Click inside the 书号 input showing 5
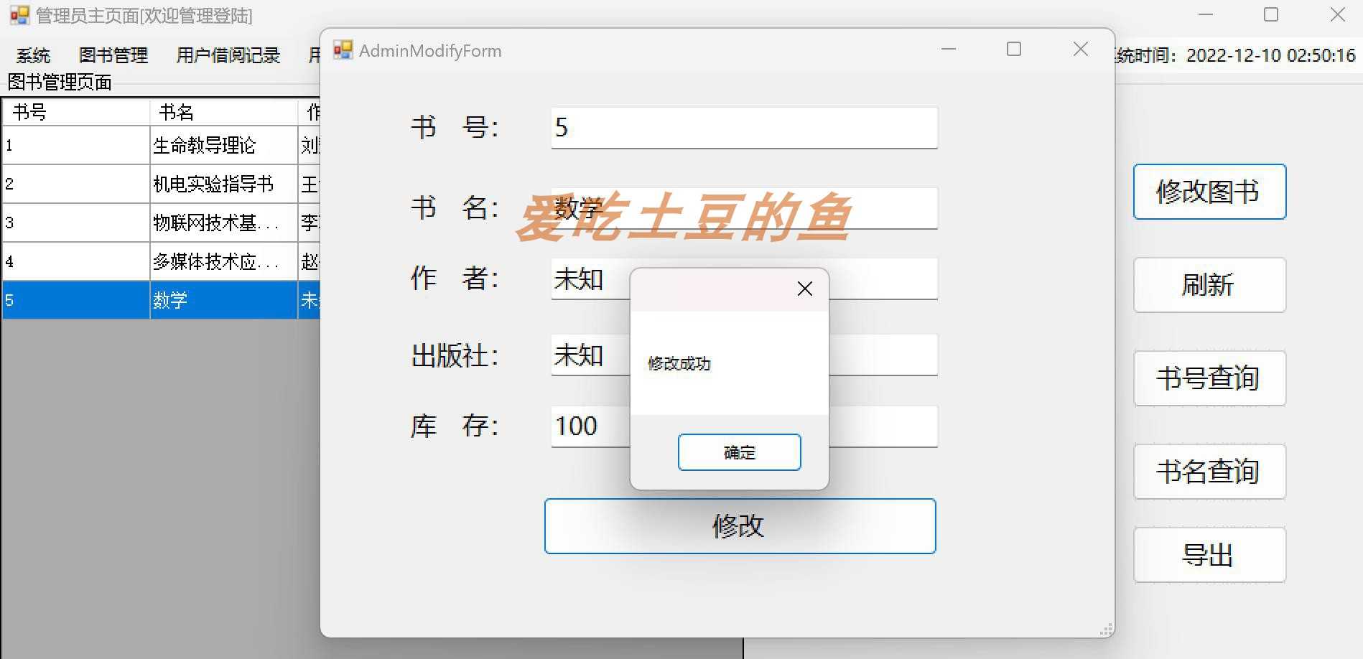The width and height of the screenshot is (1363, 659). click(743, 128)
